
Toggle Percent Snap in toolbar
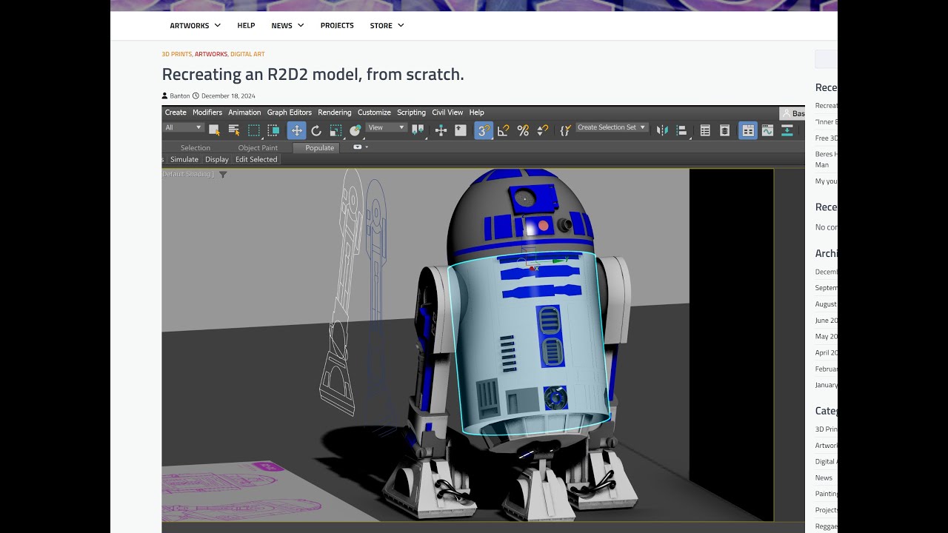pos(523,130)
